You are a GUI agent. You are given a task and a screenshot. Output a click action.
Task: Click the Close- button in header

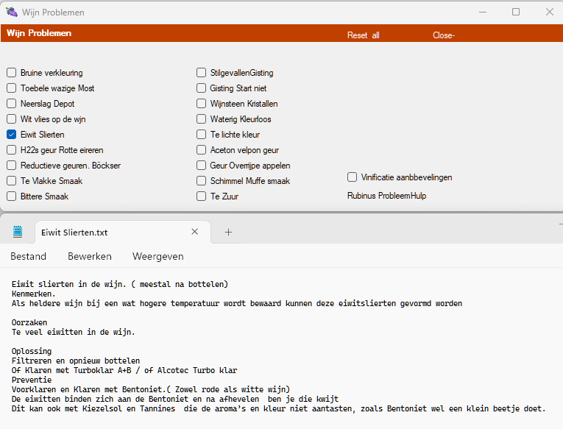click(443, 35)
